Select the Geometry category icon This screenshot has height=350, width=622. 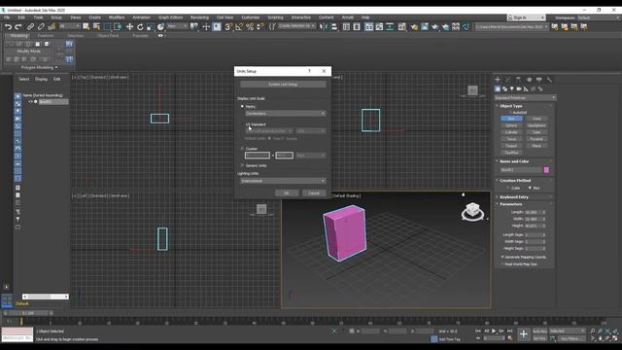[498, 88]
